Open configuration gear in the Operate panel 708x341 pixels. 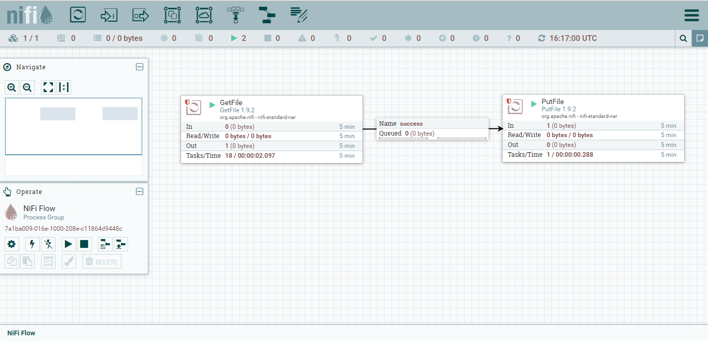[x=11, y=244]
